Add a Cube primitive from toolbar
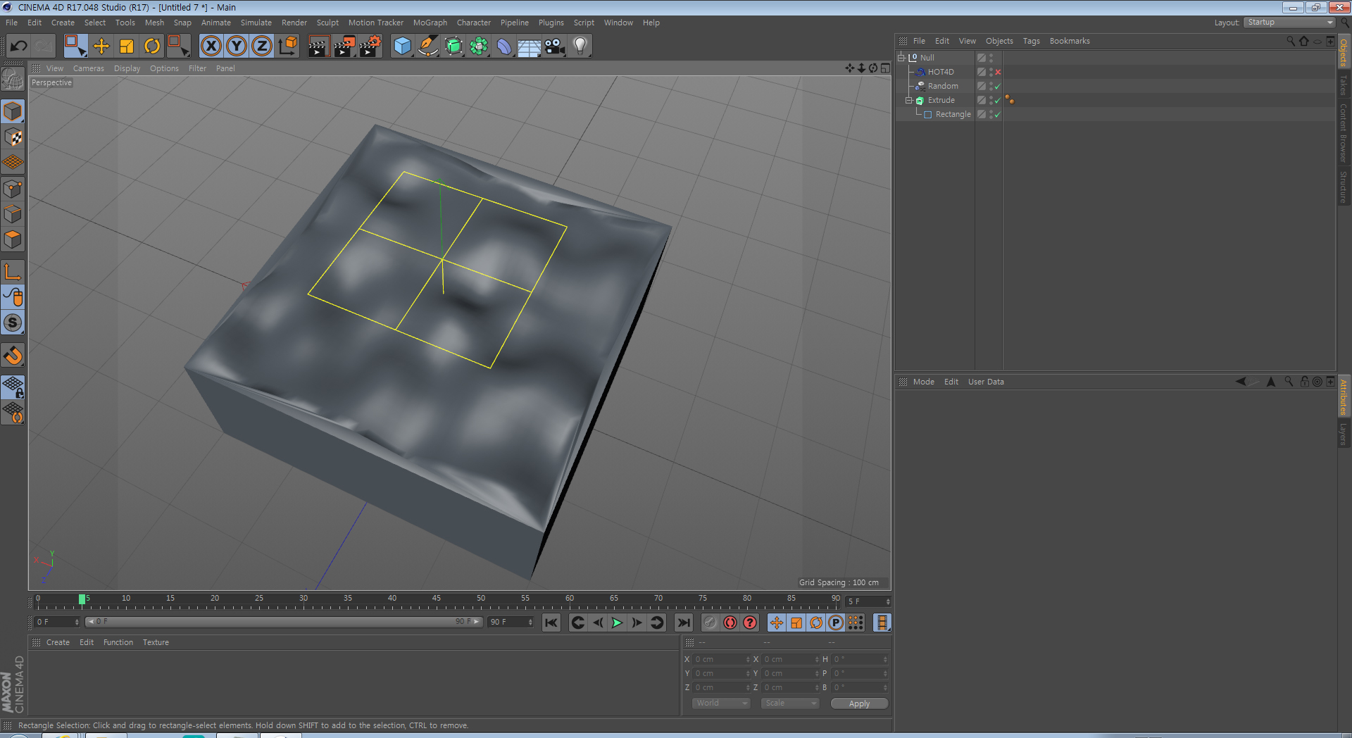 402,46
